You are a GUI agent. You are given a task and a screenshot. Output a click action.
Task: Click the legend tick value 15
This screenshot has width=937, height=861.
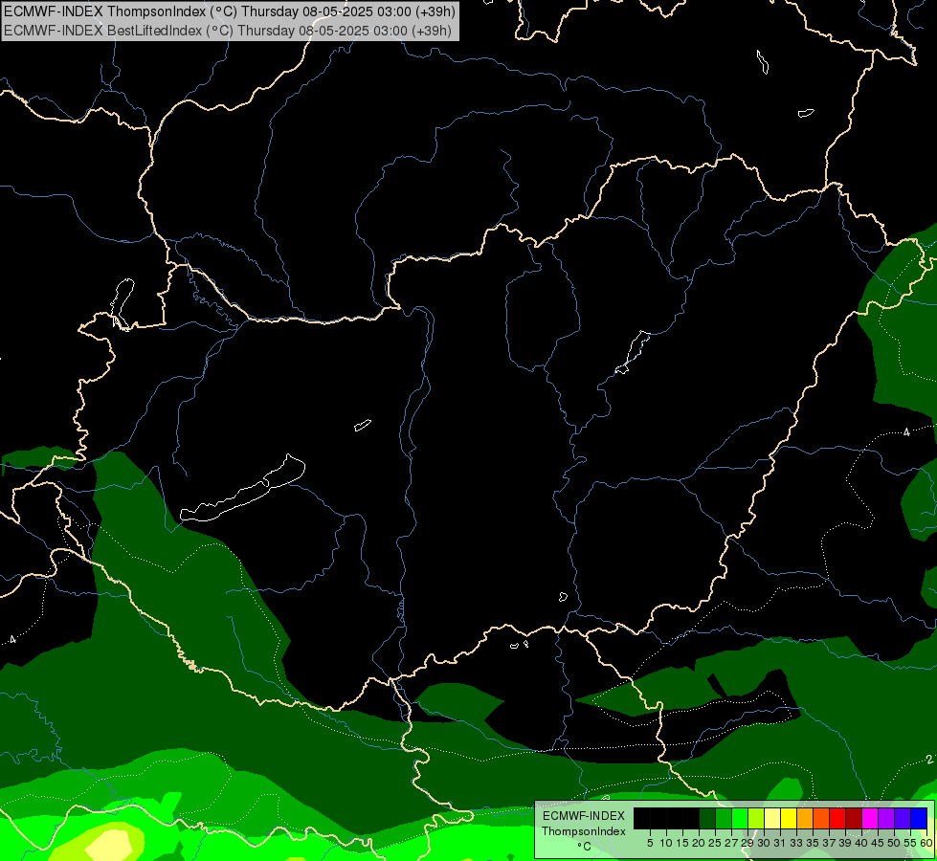tap(682, 843)
